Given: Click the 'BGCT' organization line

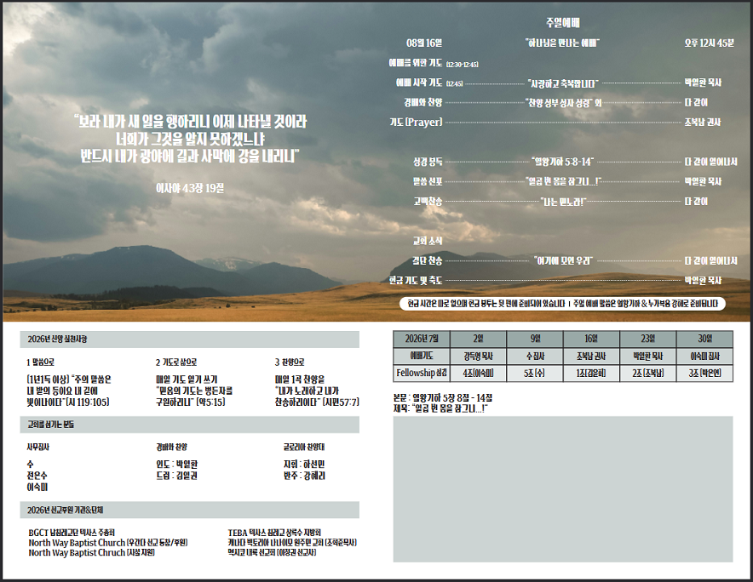Looking at the screenshot, I should pyautogui.click(x=72, y=533).
